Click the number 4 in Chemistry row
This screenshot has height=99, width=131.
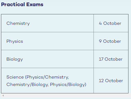(100, 23)
